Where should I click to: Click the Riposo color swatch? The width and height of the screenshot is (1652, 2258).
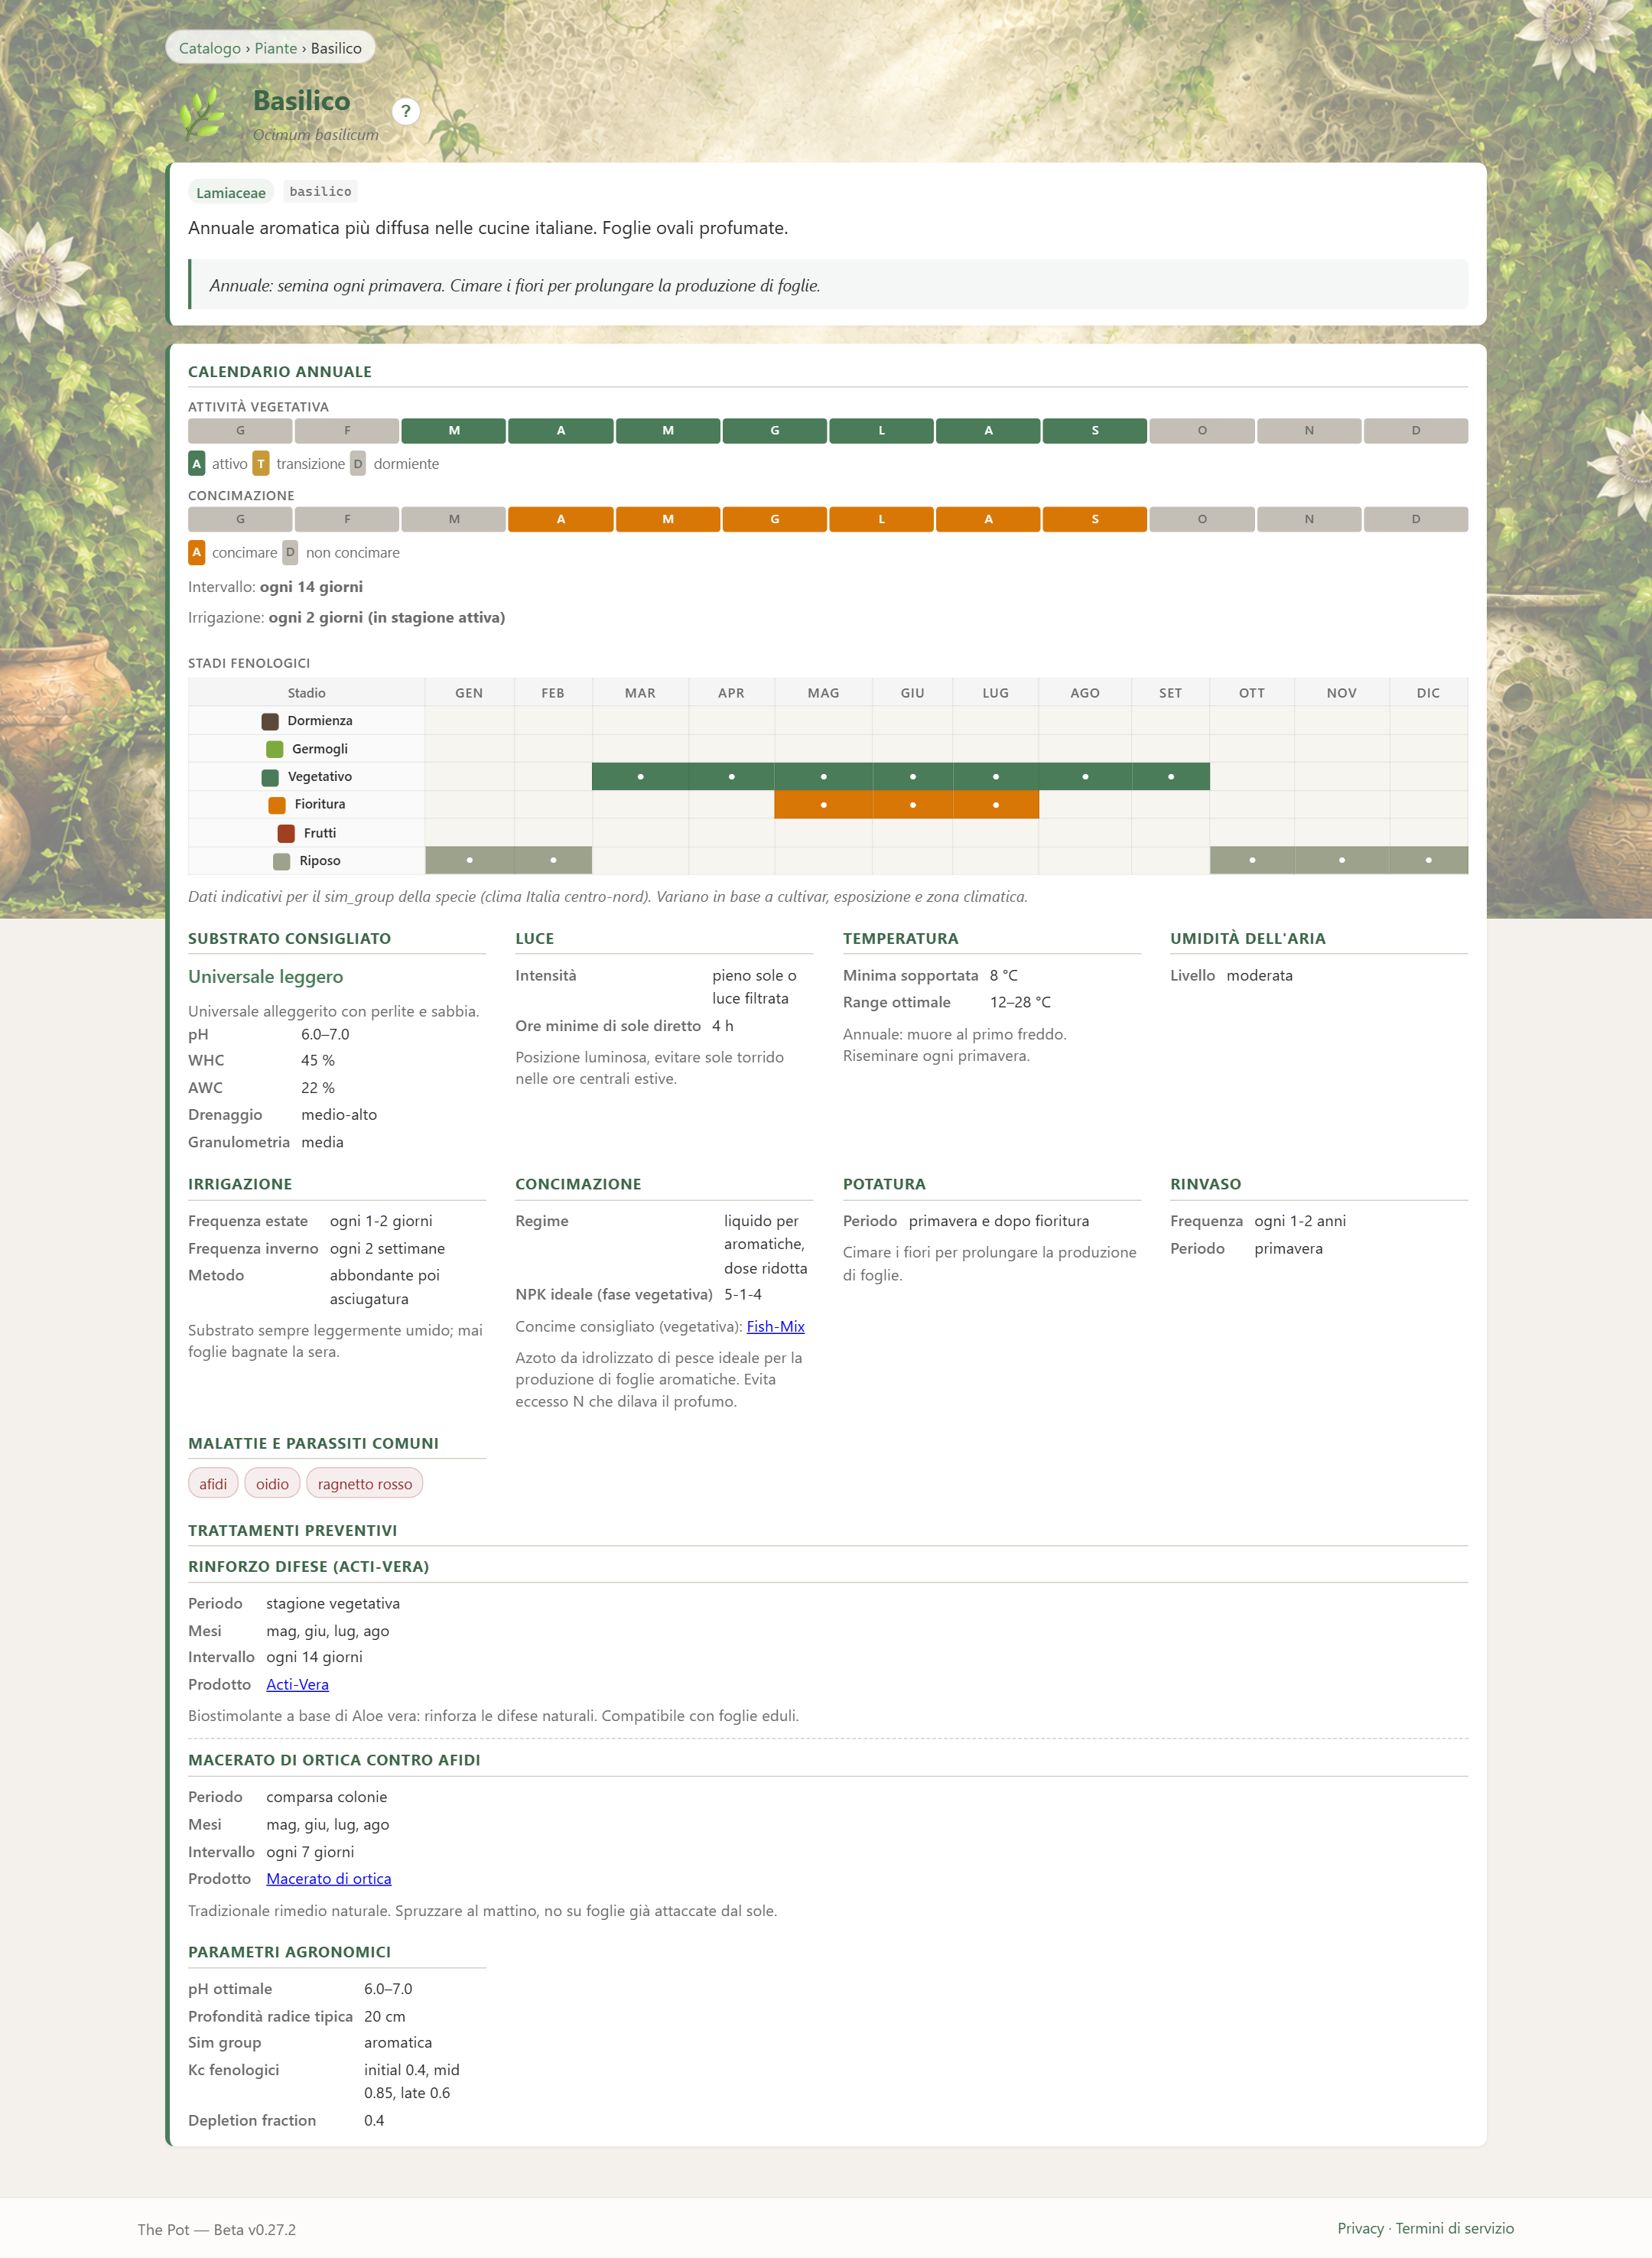[x=282, y=861]
